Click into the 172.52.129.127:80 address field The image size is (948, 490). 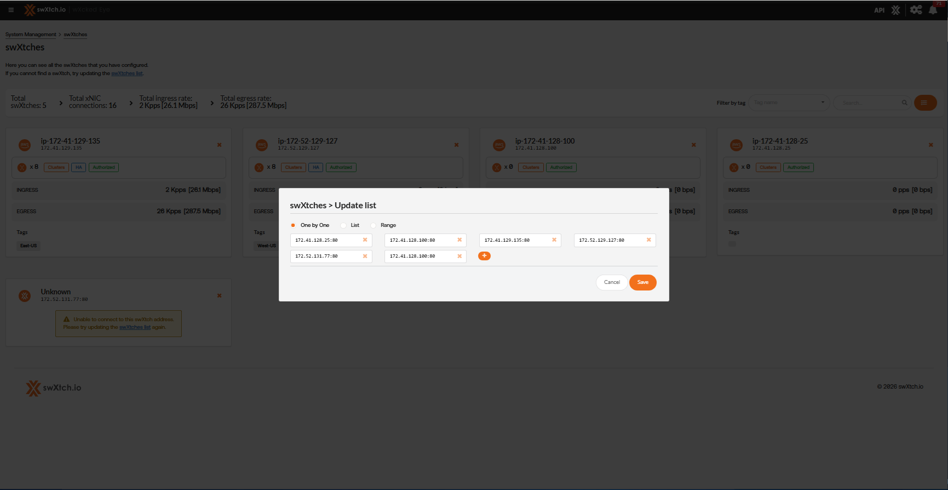608,240
